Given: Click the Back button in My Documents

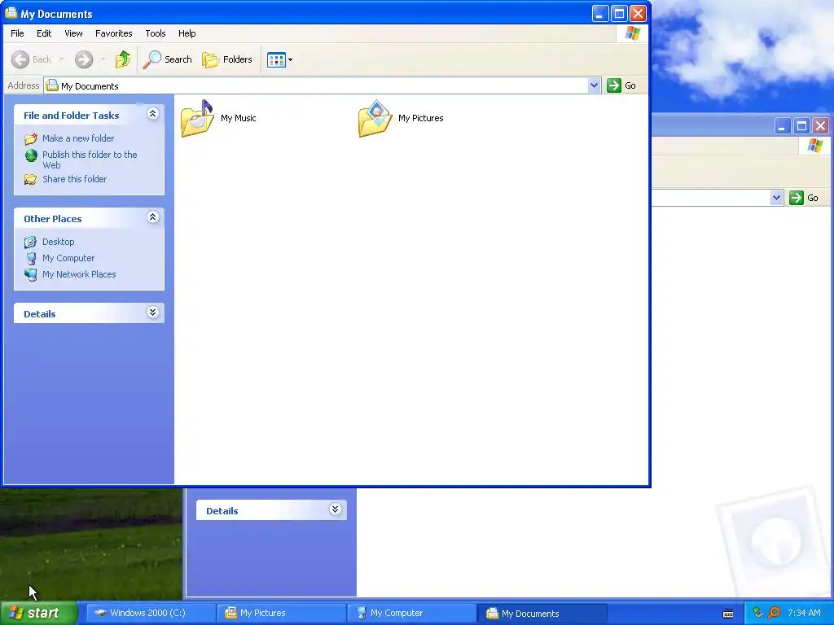Looking at the screenshot, I should [x=32, y=59].
